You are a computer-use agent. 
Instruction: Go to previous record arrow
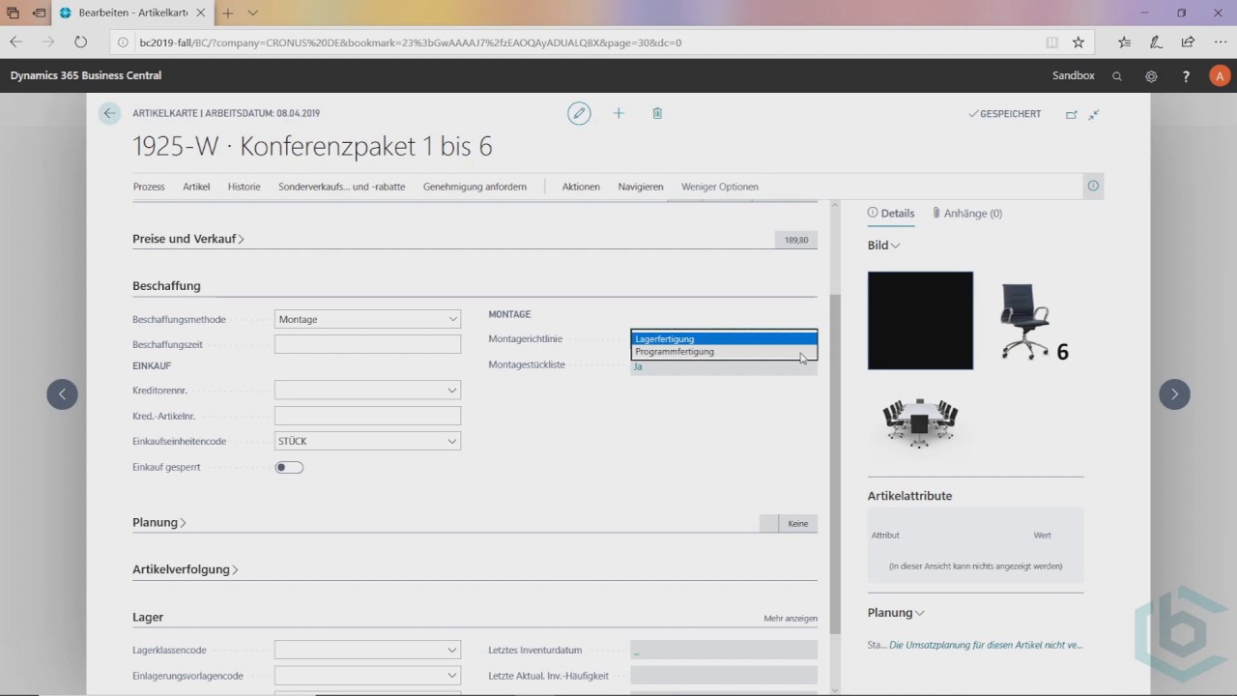62,394
